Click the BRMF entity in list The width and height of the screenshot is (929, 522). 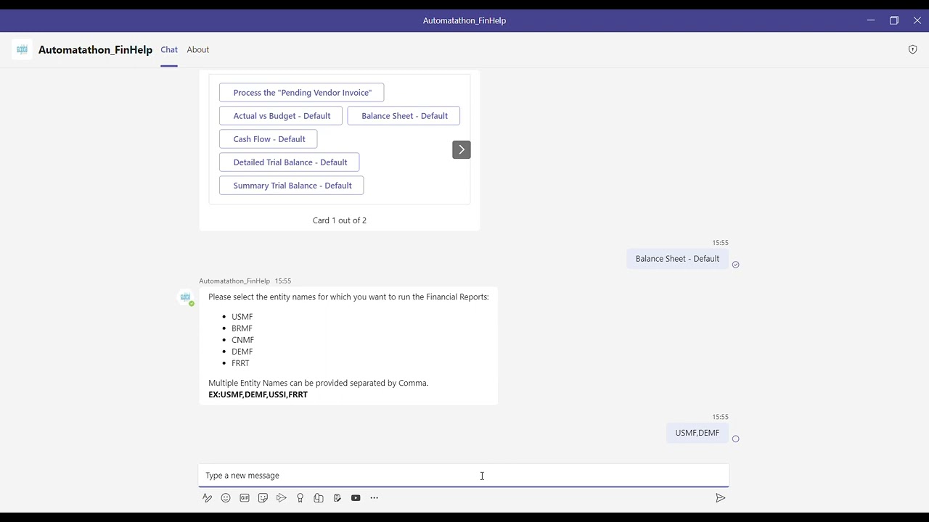click(242, 328)
